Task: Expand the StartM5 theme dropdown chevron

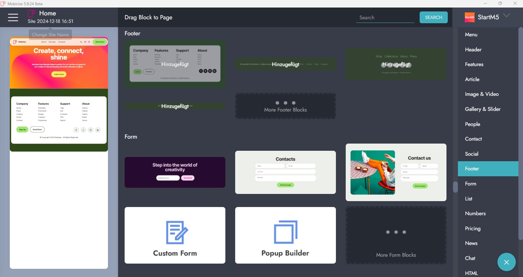Action: tap(507, 15)
